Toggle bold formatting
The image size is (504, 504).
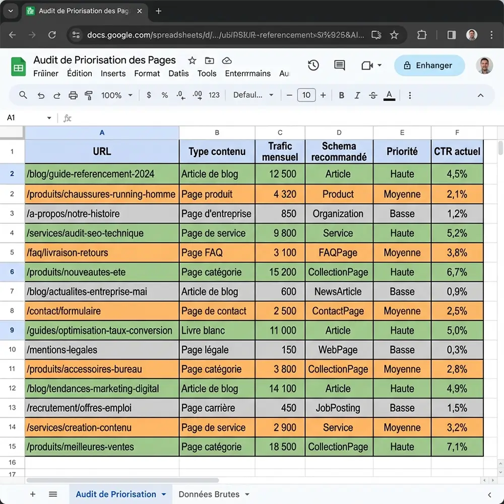[342, 95]
